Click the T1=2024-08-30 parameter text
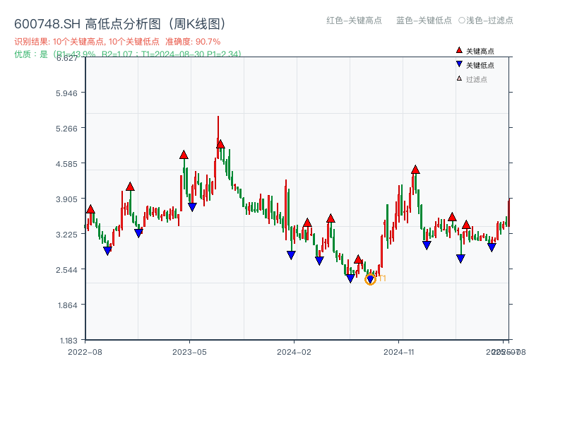 point(172,52)
